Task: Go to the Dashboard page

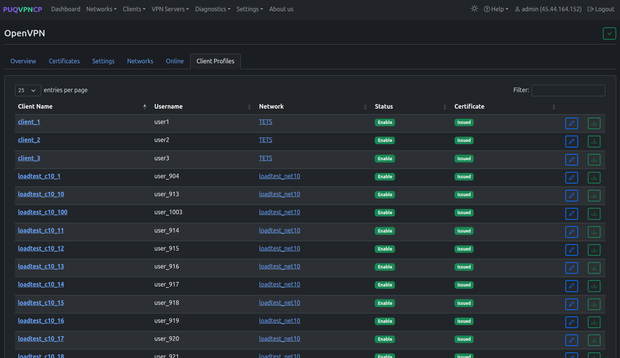Action: 66,9
